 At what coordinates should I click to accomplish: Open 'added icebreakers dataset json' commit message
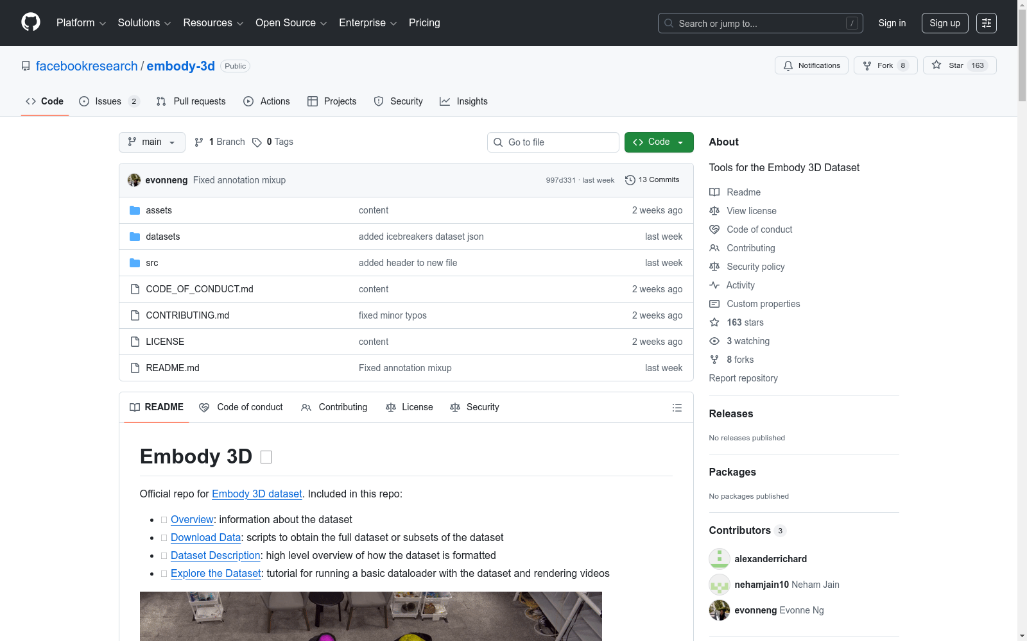coord(421,237)
